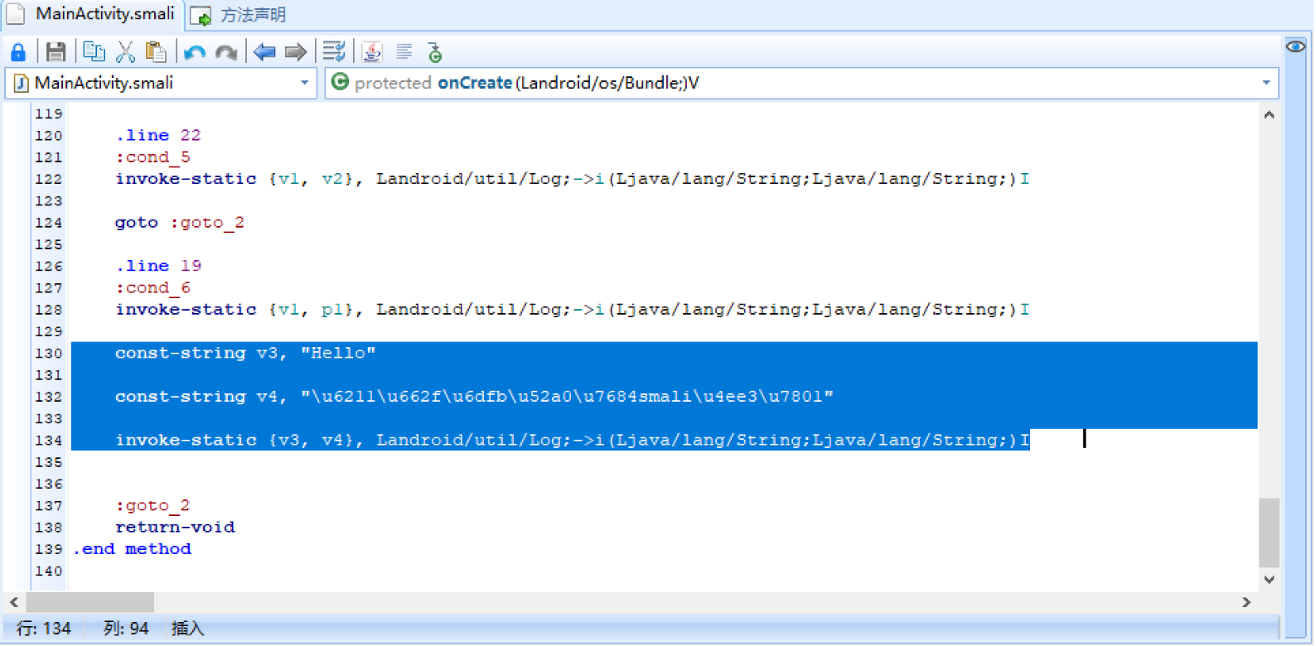
Task: Click the vertical scrollbar up arrow
Action: click(x=1269, y=115)
